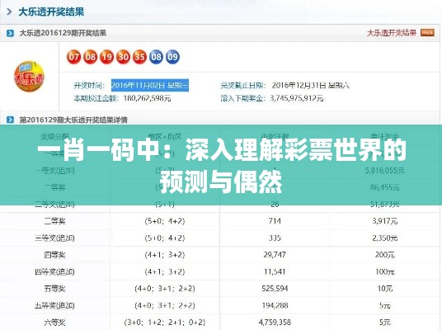Click the winner count 525,594
The image size is (442, 330).
click(275, 289)
